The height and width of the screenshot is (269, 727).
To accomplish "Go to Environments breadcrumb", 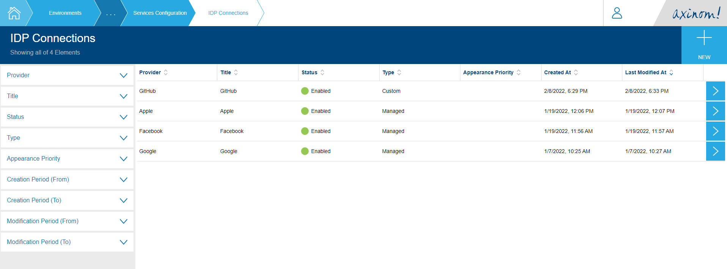I will tap(65, 13).
